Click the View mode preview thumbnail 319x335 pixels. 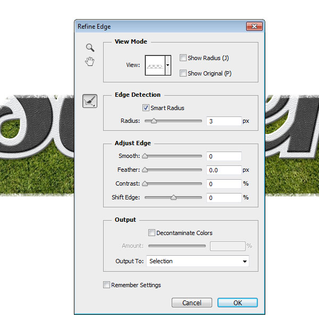point(155,65)
